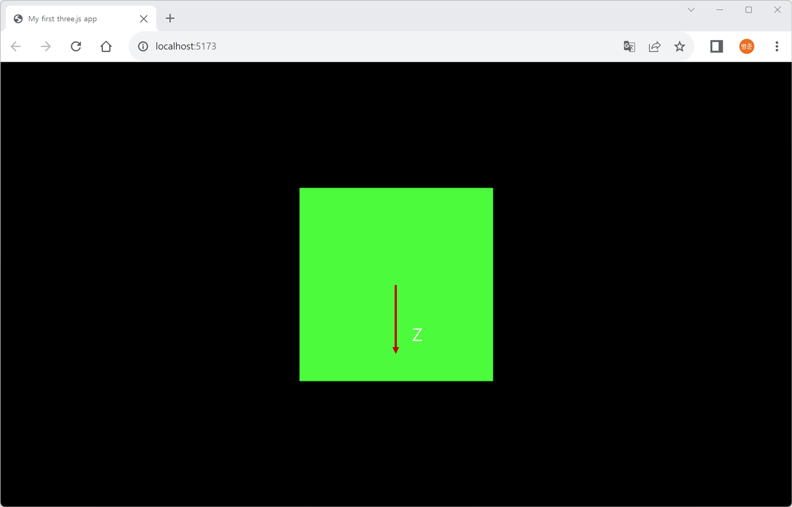Reload the localhost page

[x=76, y=47]
